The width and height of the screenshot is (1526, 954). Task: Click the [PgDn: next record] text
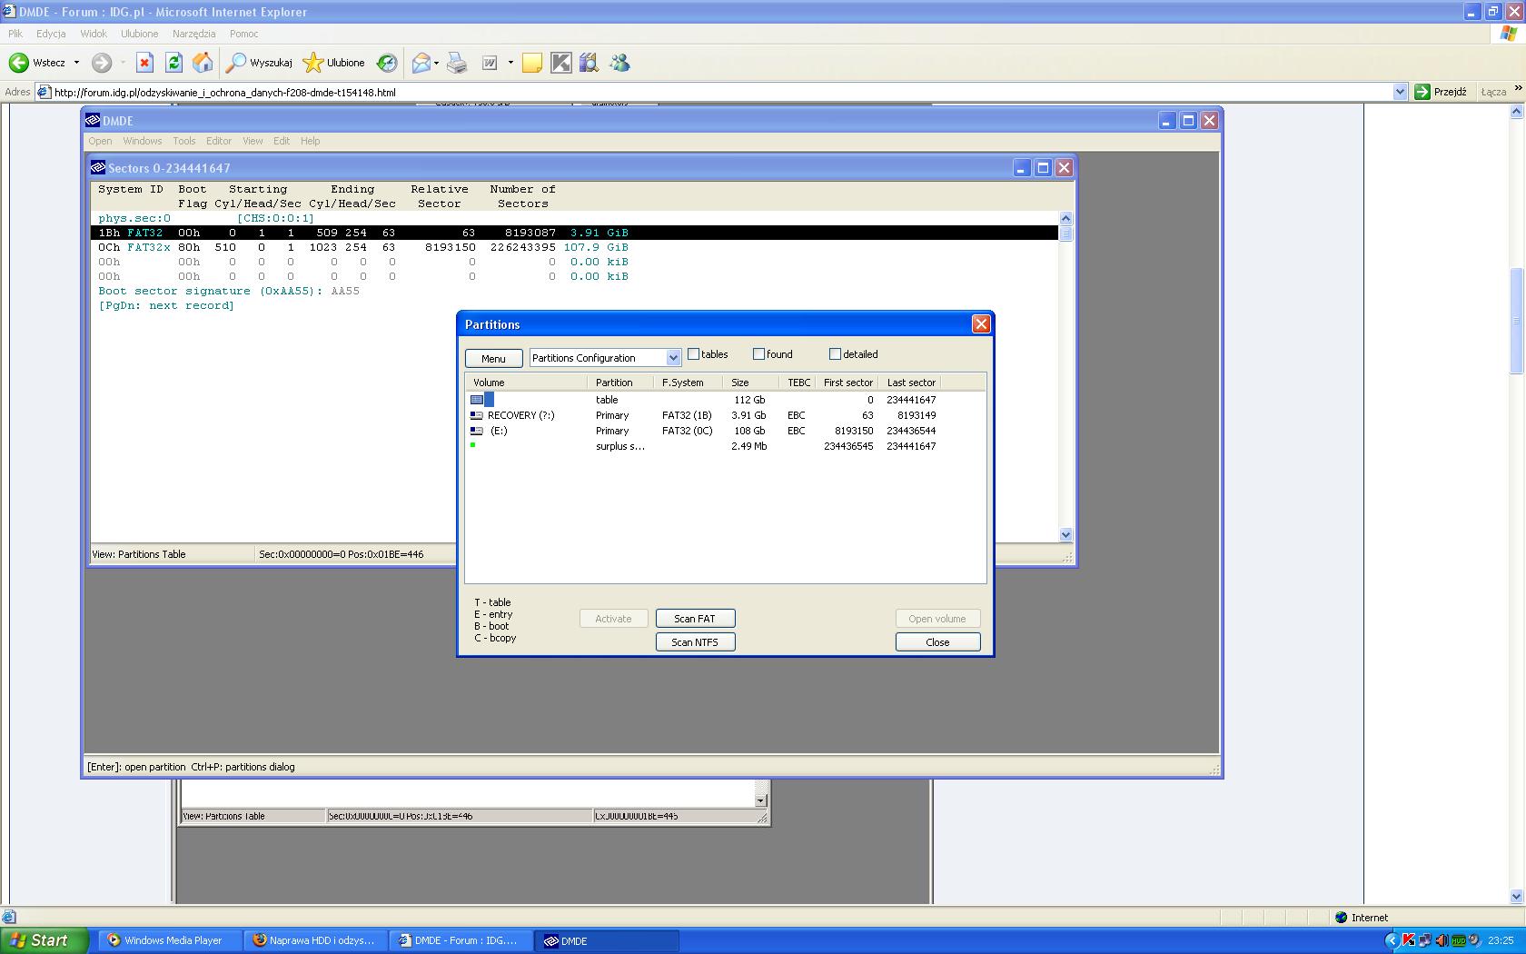[x=166, y=305]
